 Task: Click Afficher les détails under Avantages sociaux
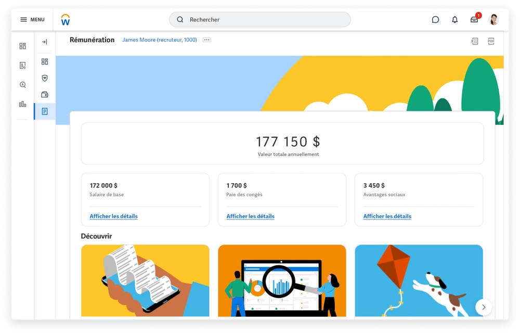387,216
